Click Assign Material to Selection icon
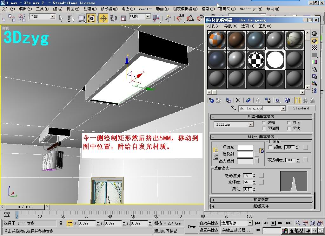This screenshot has height=236, width=325. pos(228,100)
